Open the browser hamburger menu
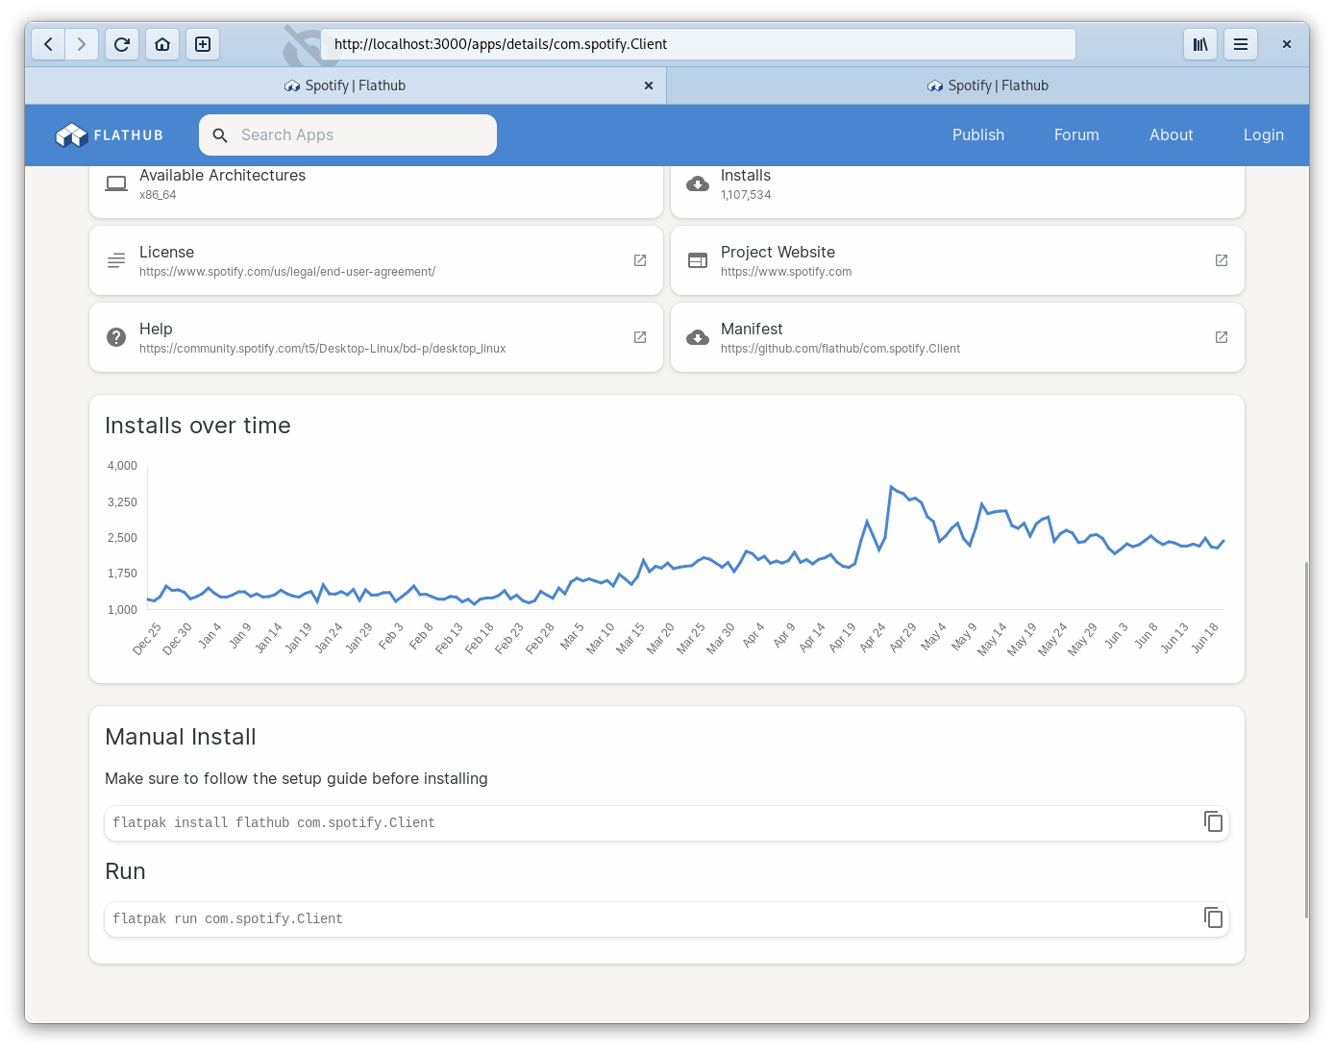Screen dimensions: 1334x1051 (1241, 44)
